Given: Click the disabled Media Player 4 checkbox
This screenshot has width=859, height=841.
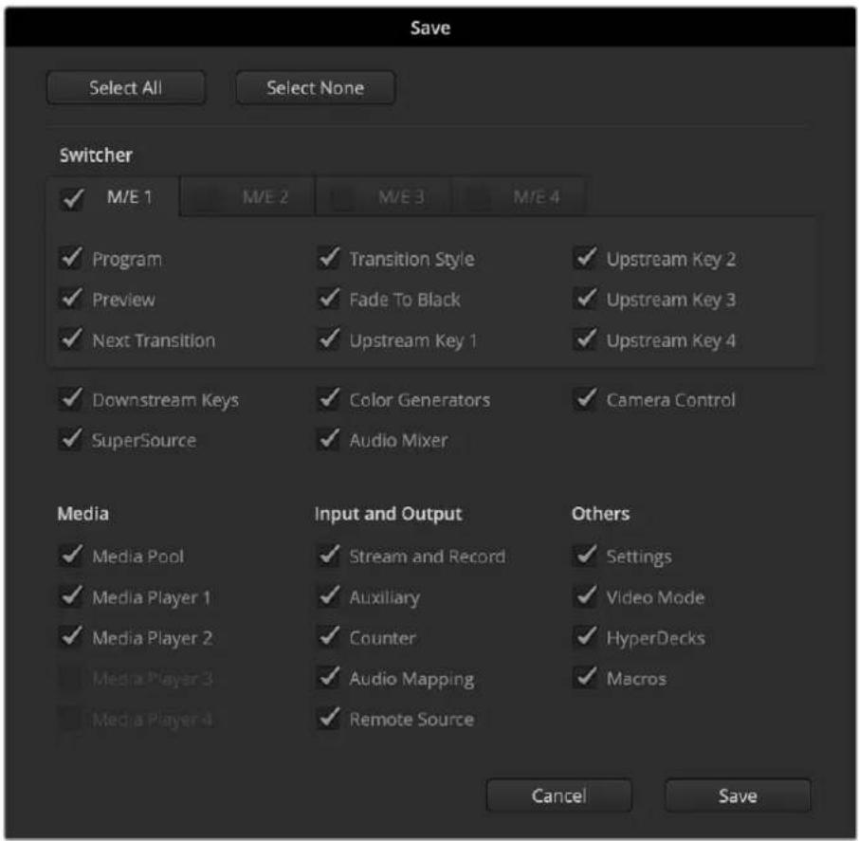Looking at the screenshot, I should pos(71,719).
